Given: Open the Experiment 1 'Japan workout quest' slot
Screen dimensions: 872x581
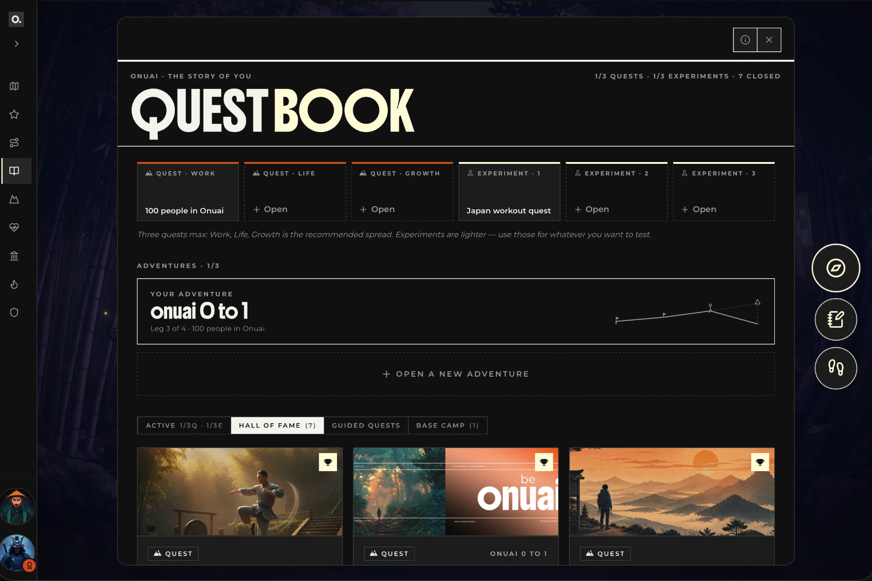Looking at the screenshot, I should 509,192.
